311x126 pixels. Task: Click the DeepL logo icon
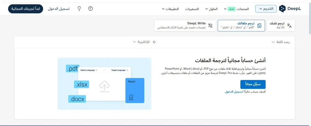(x=282, y=9)
